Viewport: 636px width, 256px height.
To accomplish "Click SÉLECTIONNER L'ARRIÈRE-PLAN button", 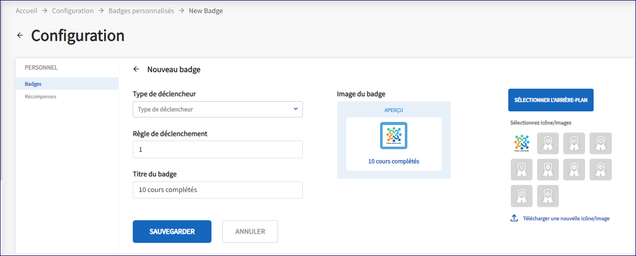I will (x=551, y=100).
